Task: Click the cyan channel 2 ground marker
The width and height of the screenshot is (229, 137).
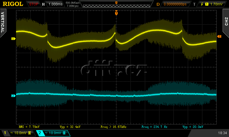Action: click(13, 96)
